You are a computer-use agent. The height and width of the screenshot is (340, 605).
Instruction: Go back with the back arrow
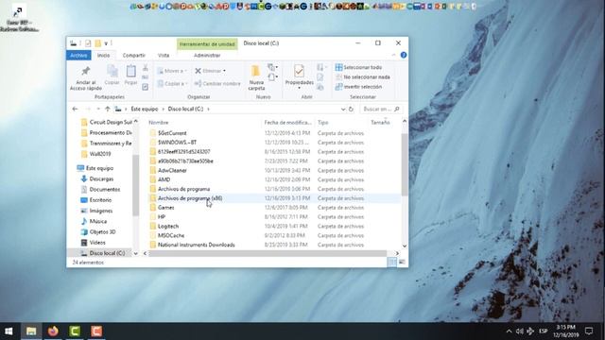tap(76, 110)
